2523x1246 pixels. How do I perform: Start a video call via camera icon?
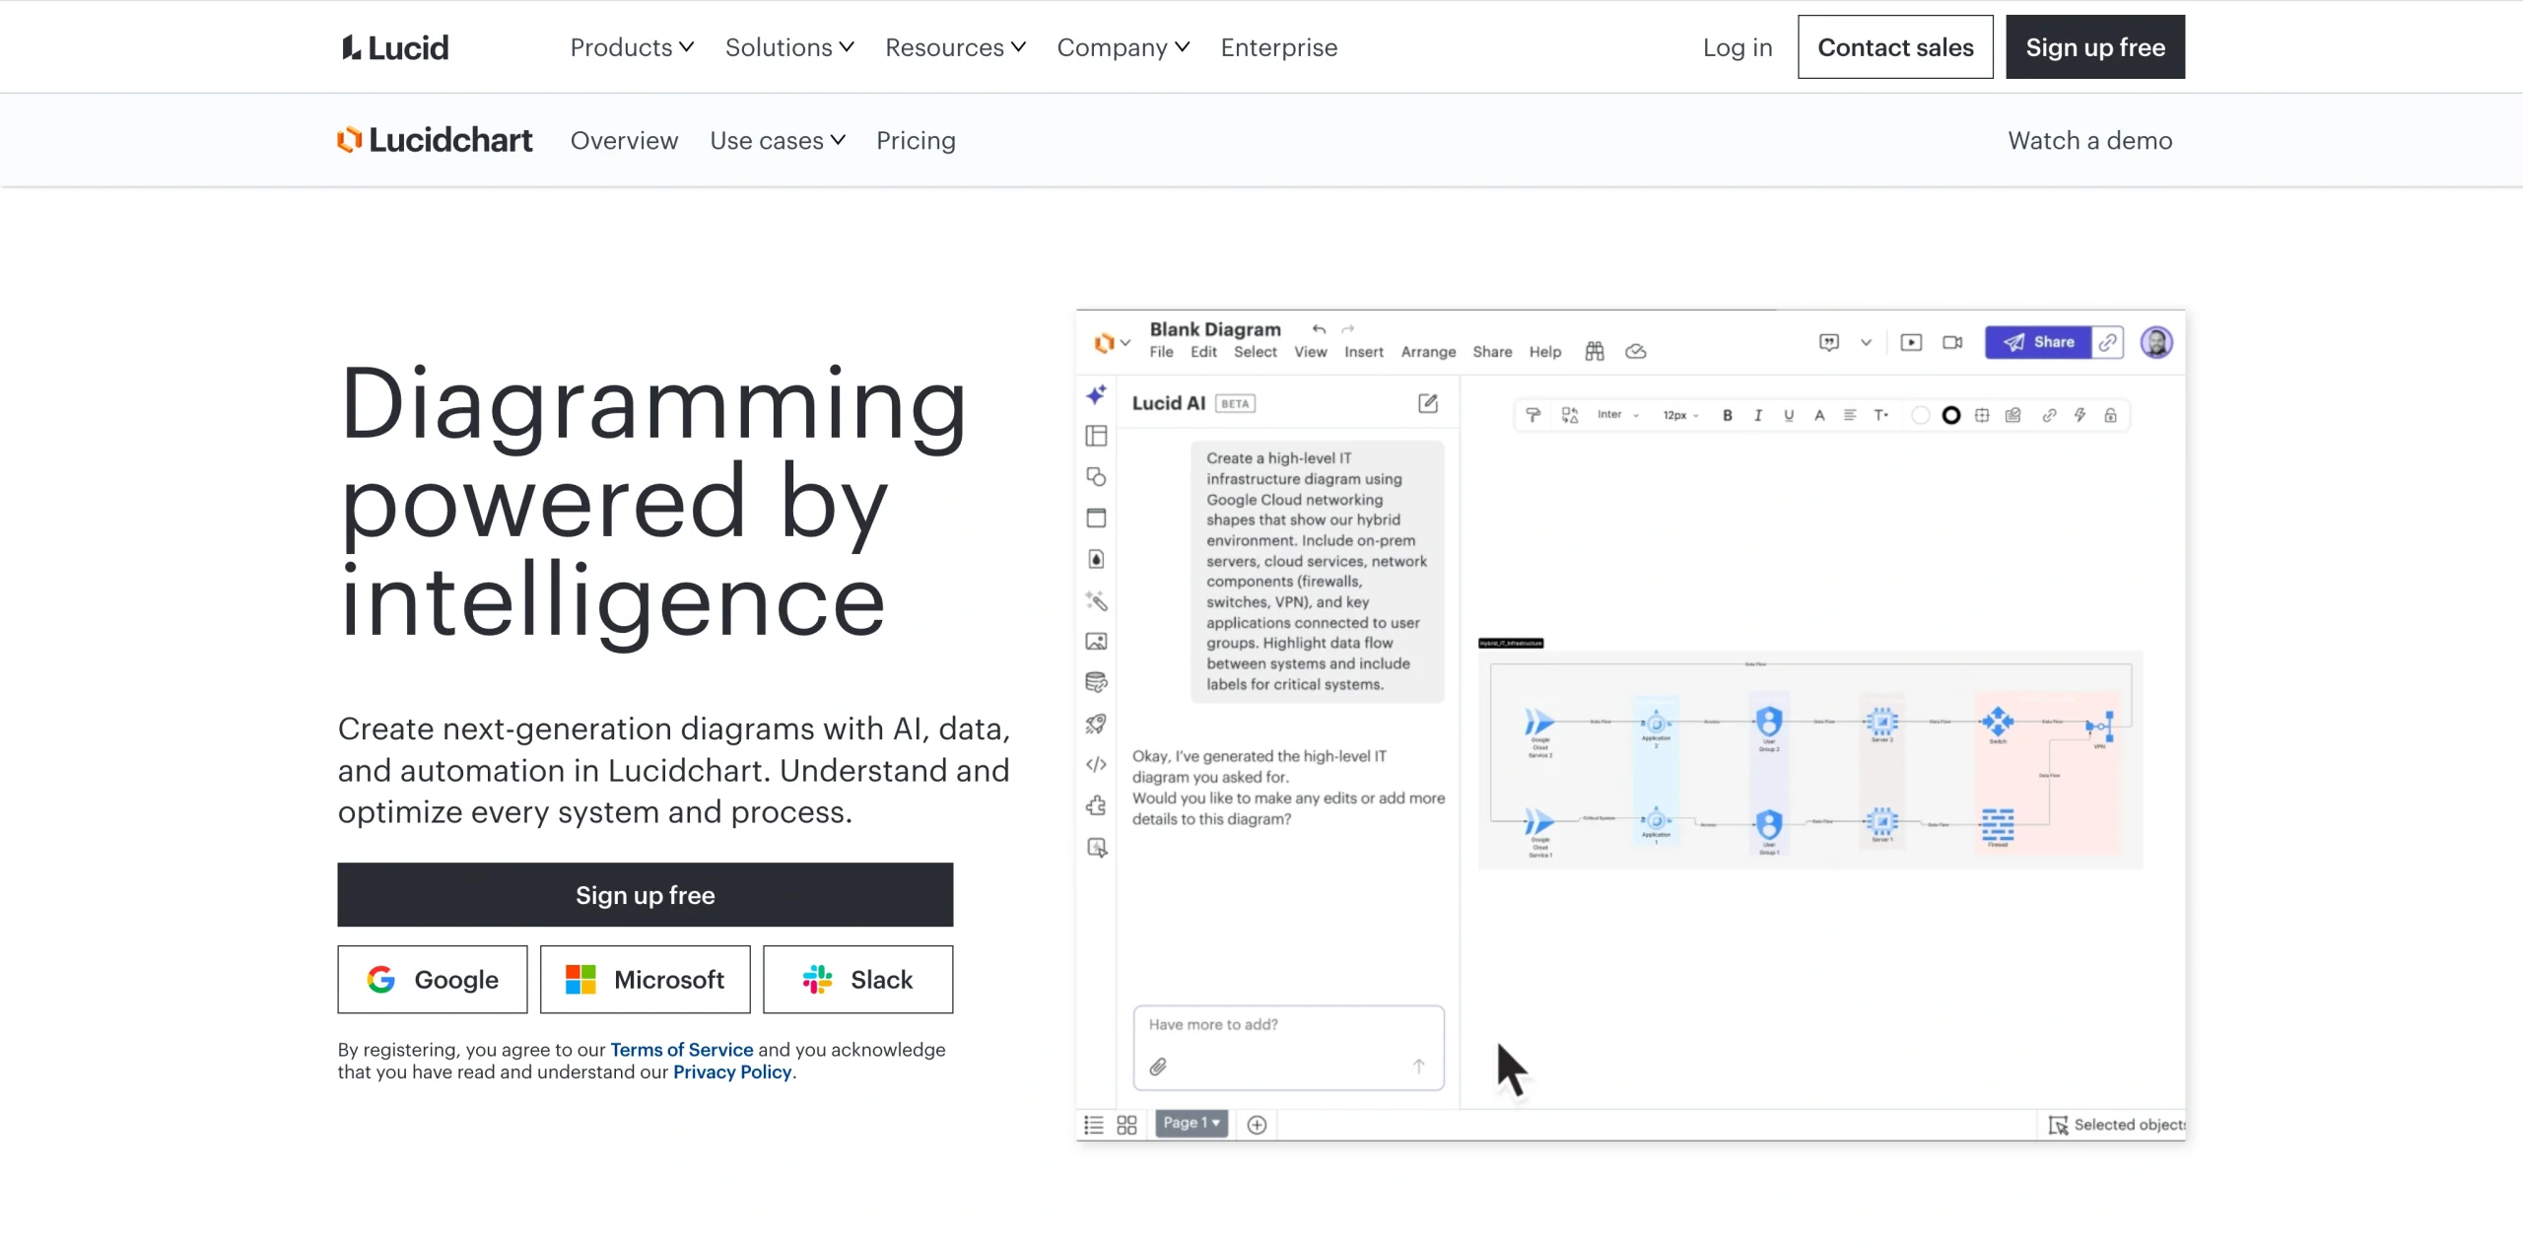1950,342
